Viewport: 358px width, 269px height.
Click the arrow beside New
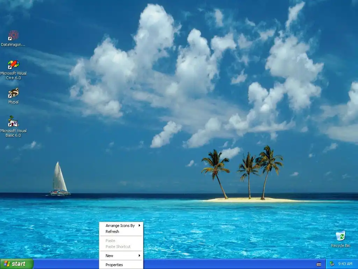(139, 255)
